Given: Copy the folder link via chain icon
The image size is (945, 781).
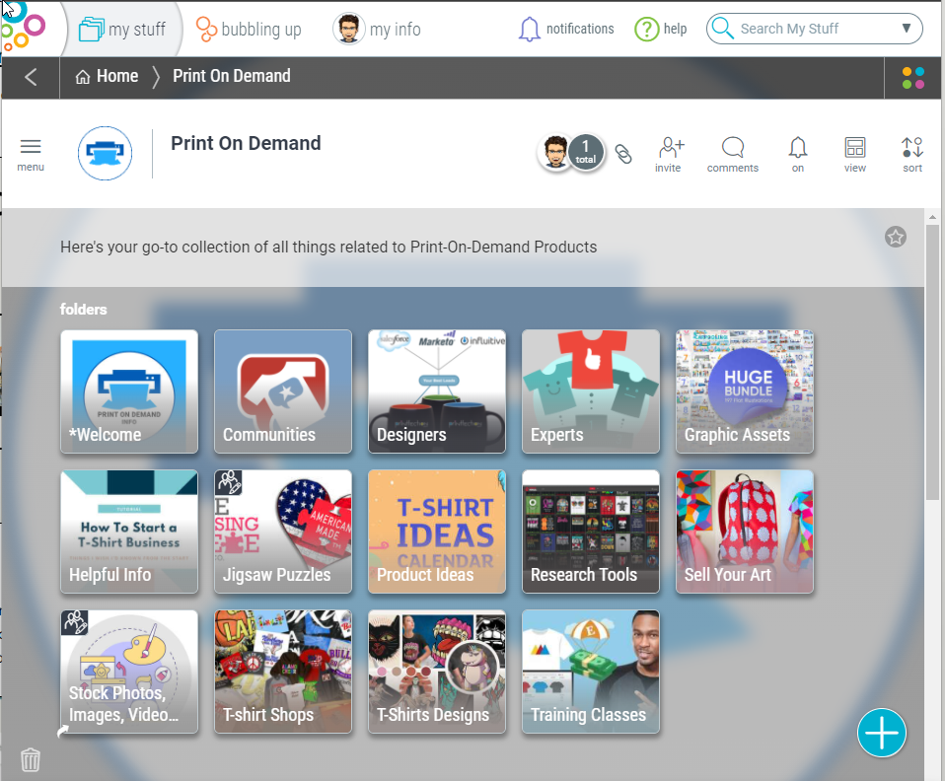Looking at the screenshot, I should click(x=623, y=154).
